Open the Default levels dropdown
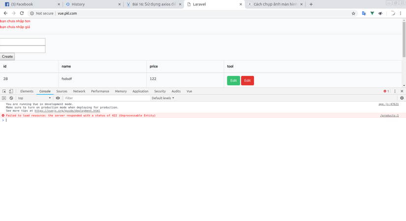This screenshot has height=221, width=406. 163,98
